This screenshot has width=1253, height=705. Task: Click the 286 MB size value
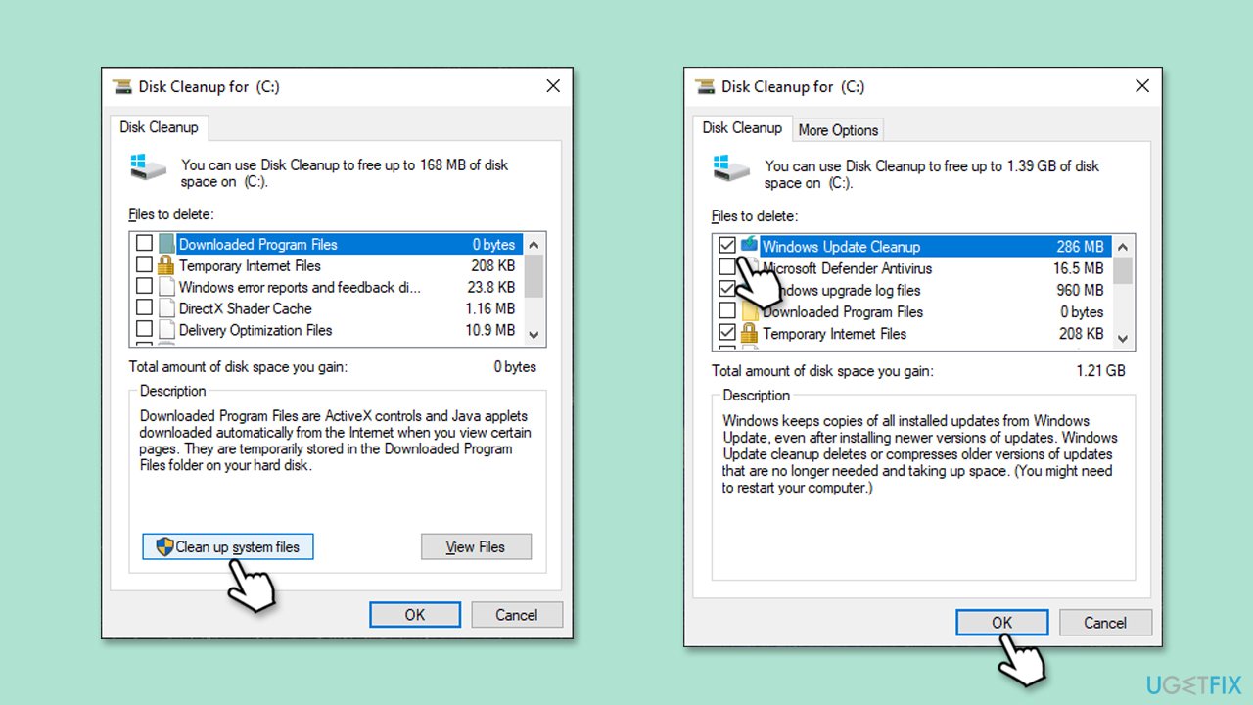point(1080,247)
